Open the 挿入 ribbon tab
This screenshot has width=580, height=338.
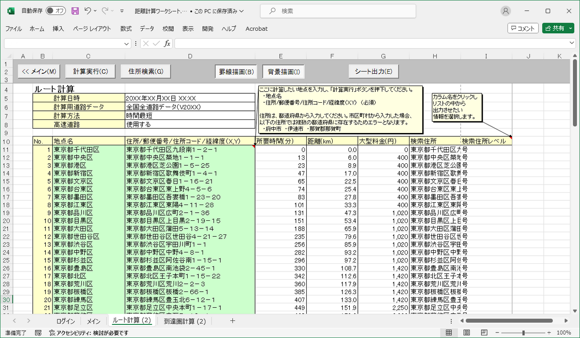tap(58, 29)
